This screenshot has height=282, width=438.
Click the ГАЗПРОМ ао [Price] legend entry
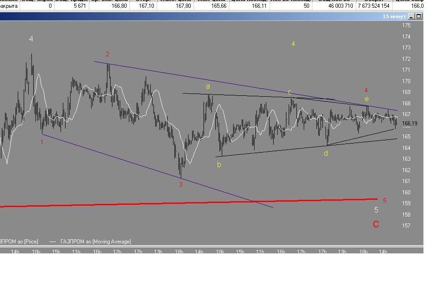[19, 242]
